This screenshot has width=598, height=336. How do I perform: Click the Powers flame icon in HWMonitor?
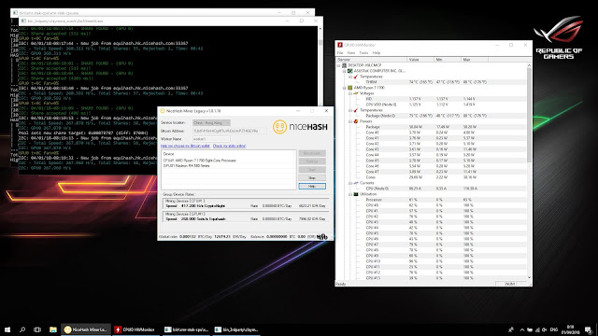click(x=356, y=121)
